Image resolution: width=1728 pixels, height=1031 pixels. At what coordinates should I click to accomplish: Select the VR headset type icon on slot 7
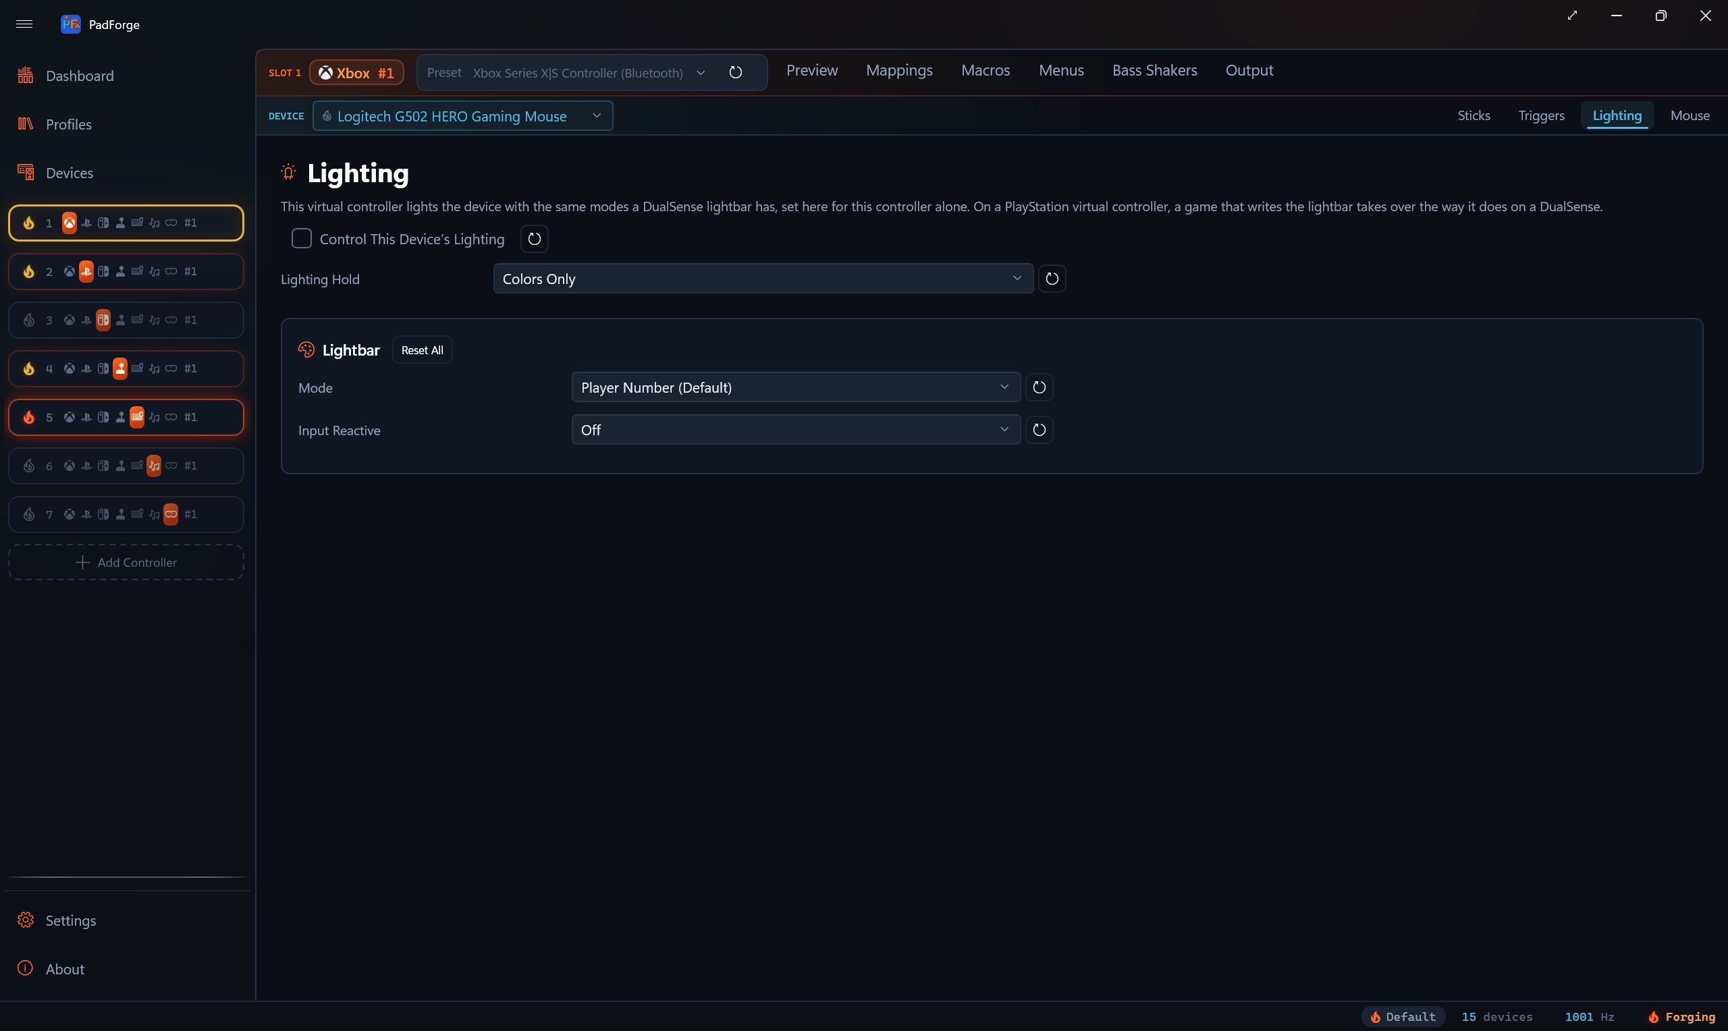coord(171,515)
